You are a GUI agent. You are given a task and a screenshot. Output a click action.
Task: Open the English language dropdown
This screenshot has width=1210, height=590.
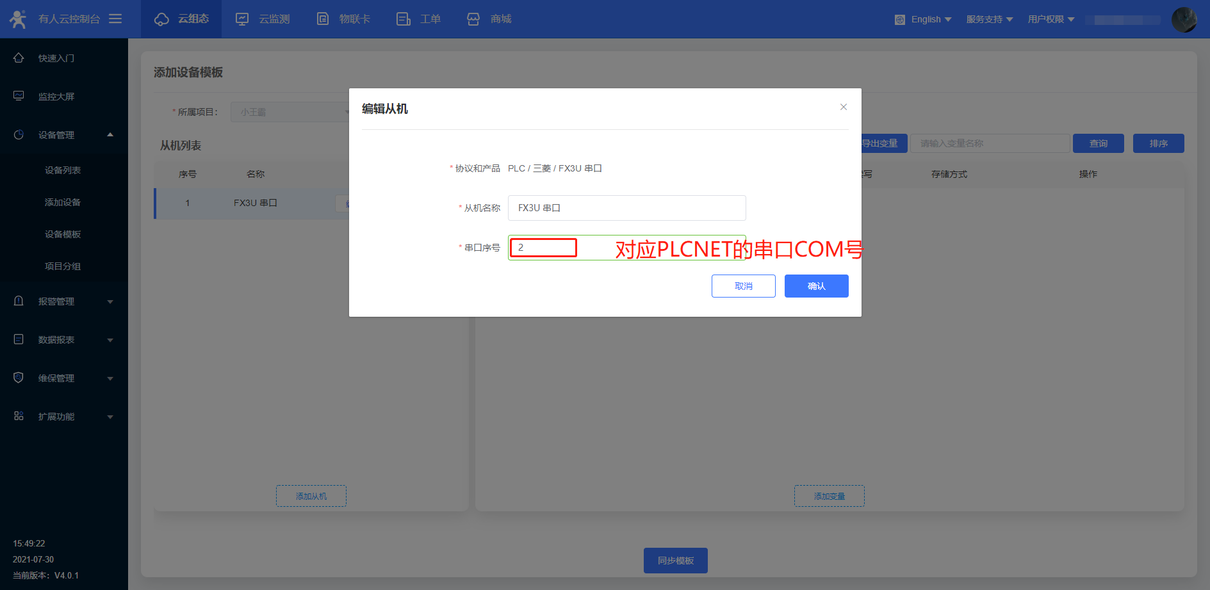click(923, 19)
